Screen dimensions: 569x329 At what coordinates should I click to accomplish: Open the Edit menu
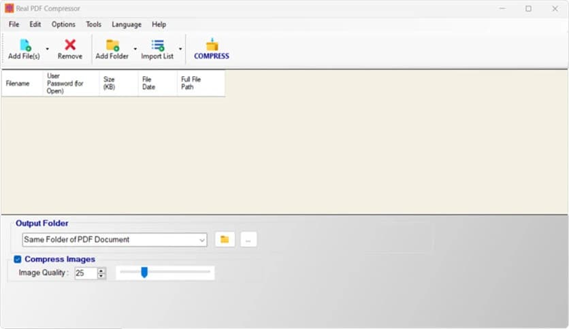pos(35,24)
